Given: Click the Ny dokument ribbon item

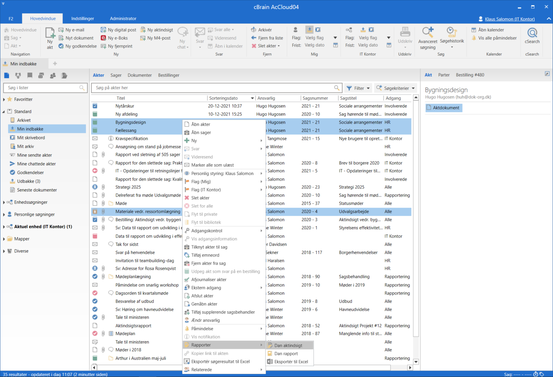Looking at the screenshot, I should coord(76,38).
